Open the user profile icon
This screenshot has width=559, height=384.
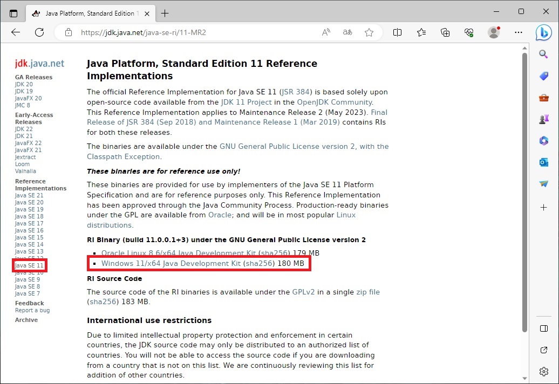pos(494,32)
